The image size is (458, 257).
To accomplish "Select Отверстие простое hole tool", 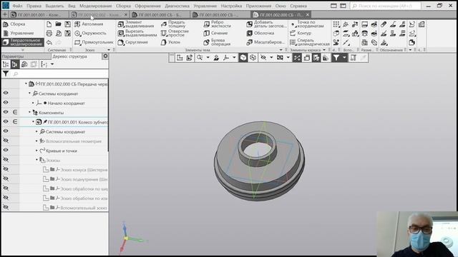I will pos(175,34).
